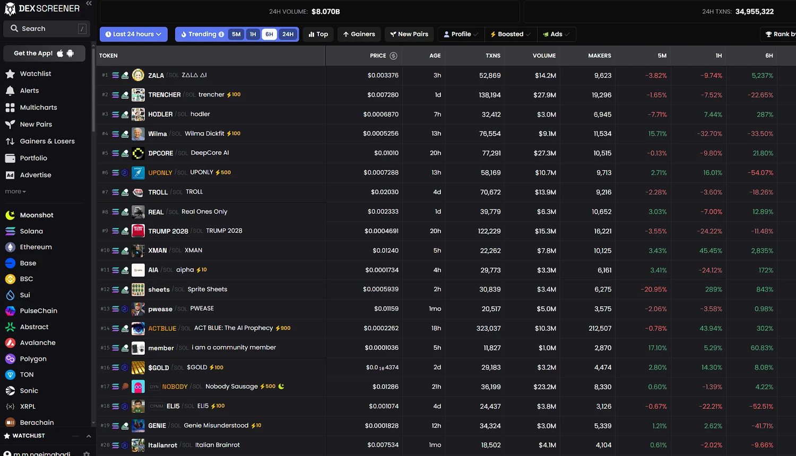This screenshot has height=456, width=796.
Task: Select the Trending tab
Action: pyautogui.click(x=202, y=34)
